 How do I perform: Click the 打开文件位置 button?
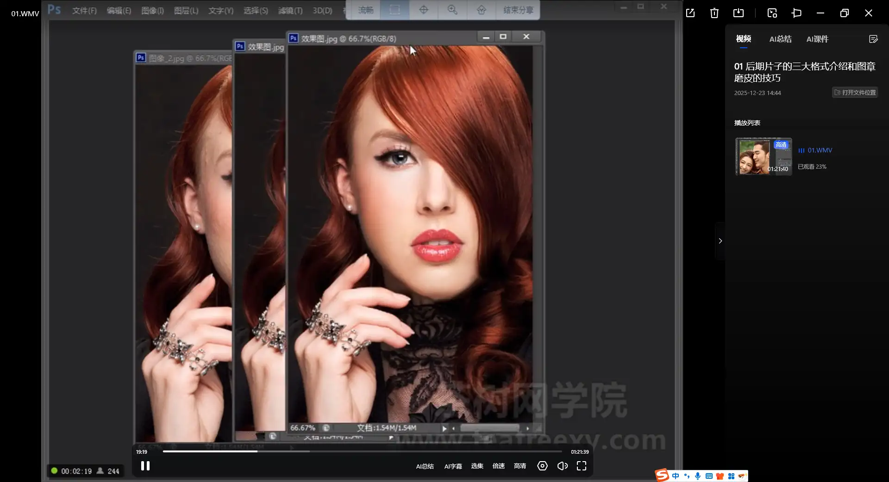pyautogui.click(x=855, y=92)
